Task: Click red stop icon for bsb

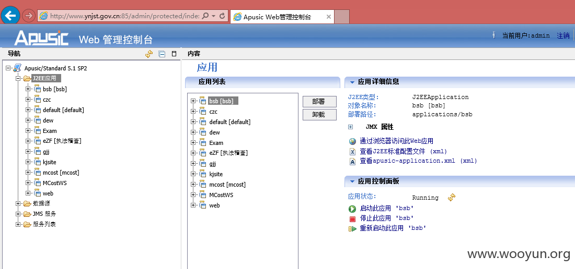Action: click(x=352, y=219)
